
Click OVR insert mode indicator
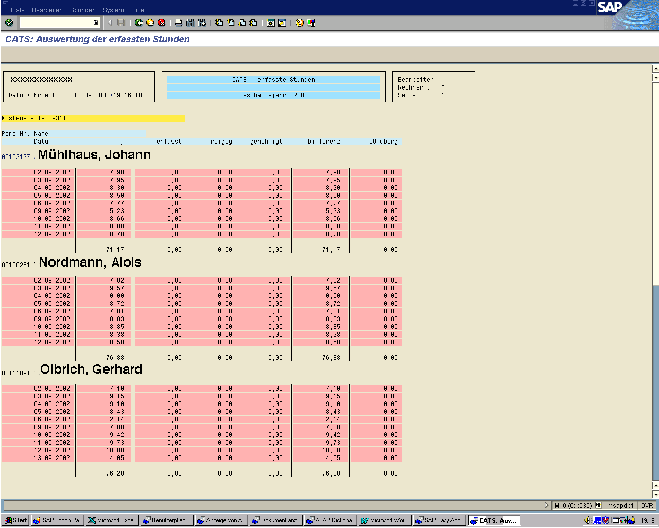(647, 506)
